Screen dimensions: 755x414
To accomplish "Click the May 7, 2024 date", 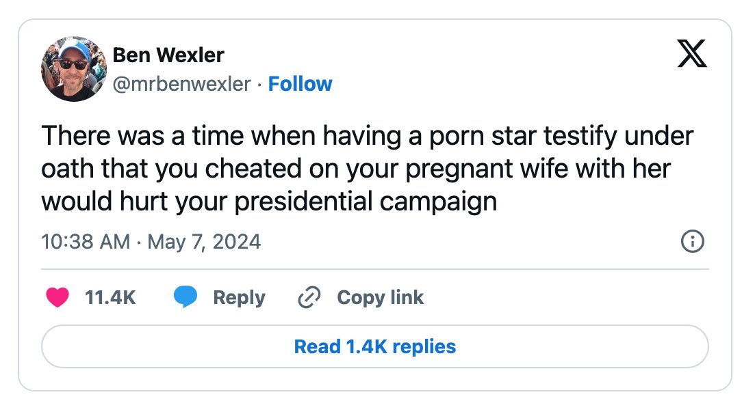I will 204,242.
